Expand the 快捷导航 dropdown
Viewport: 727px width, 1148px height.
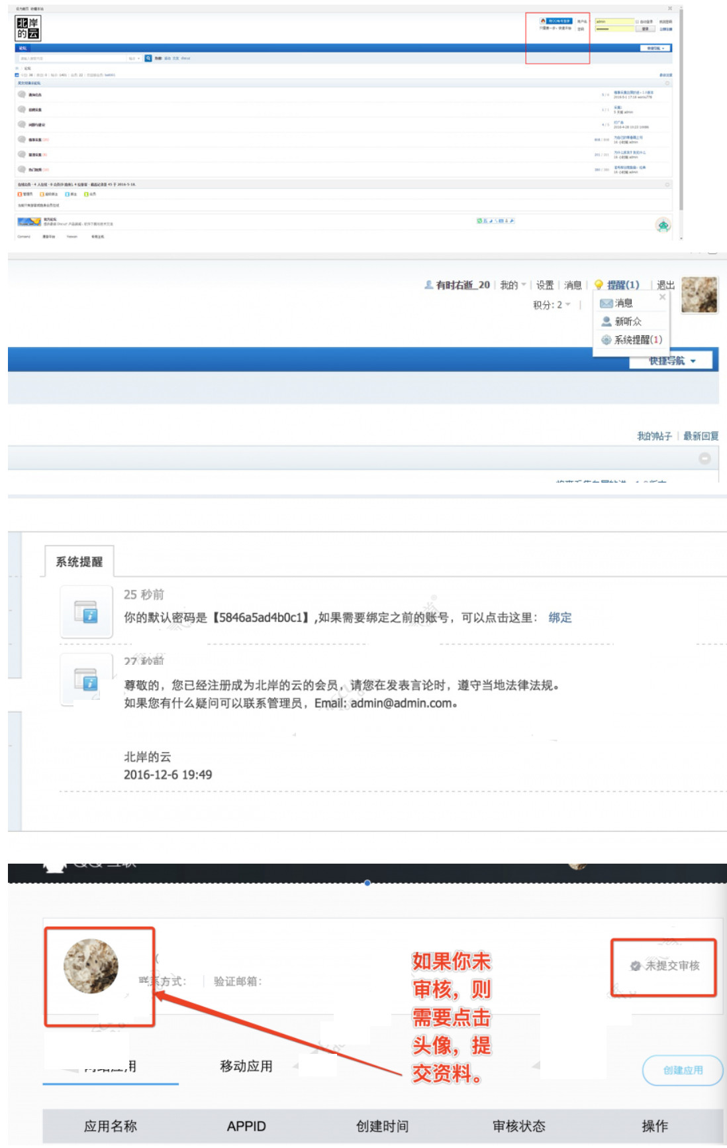coord(671,361)
